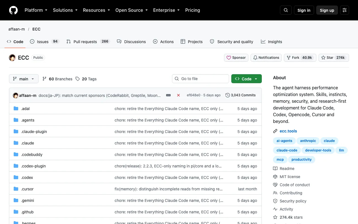Fork the repository button
This screenshot has height=224, width=358.
click(300, 58)
